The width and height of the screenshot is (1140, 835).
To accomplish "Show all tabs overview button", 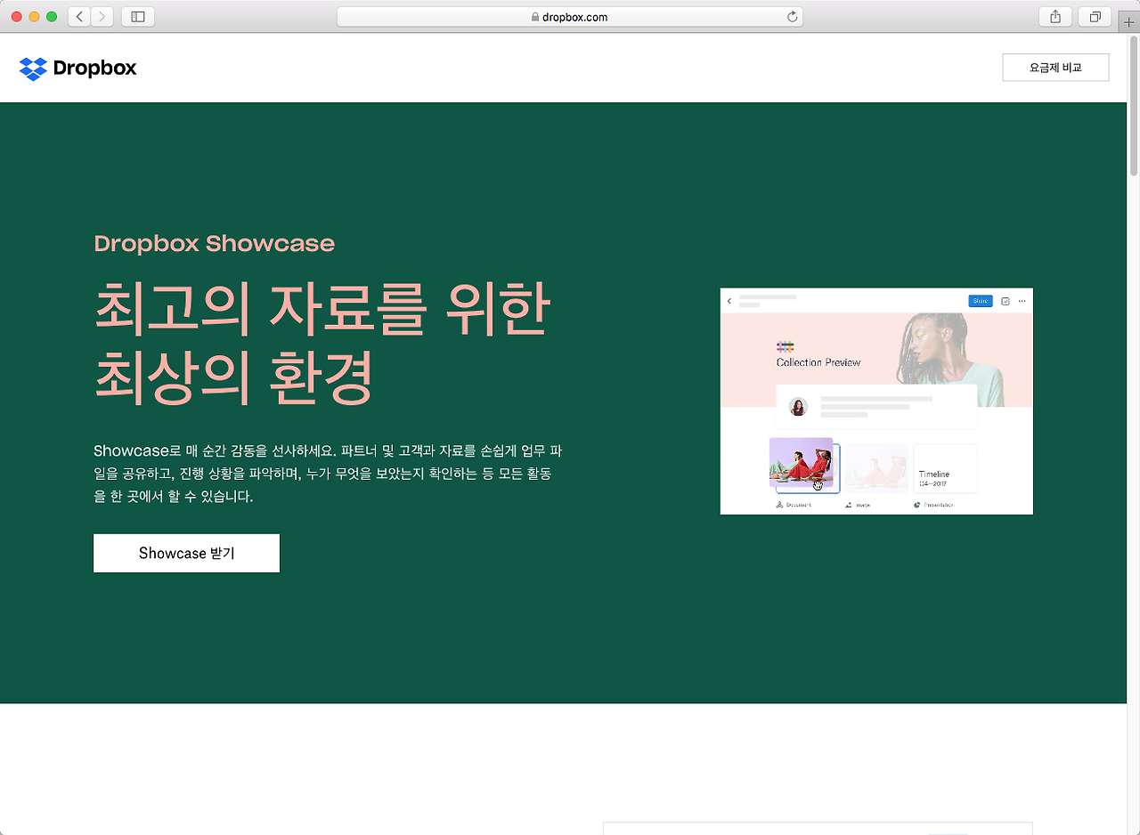I will tap(1095, 17).
